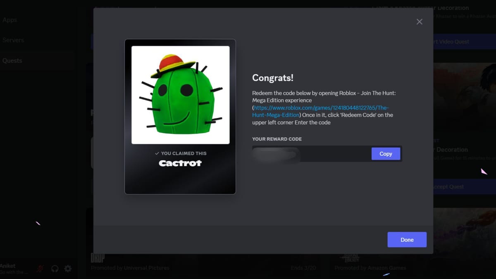This screenshot has height=279, width=496.
Task: Click the Cactrot cactus reward image
Action: (180, 95)
